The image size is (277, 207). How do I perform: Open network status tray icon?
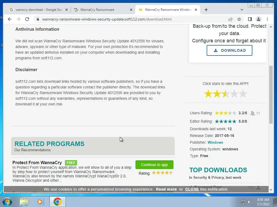click(x=243, y=202)
